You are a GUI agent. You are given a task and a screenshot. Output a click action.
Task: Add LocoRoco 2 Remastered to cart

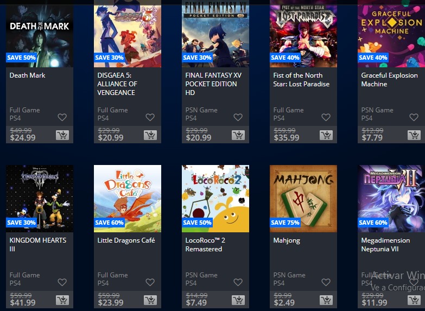[238, 300]
